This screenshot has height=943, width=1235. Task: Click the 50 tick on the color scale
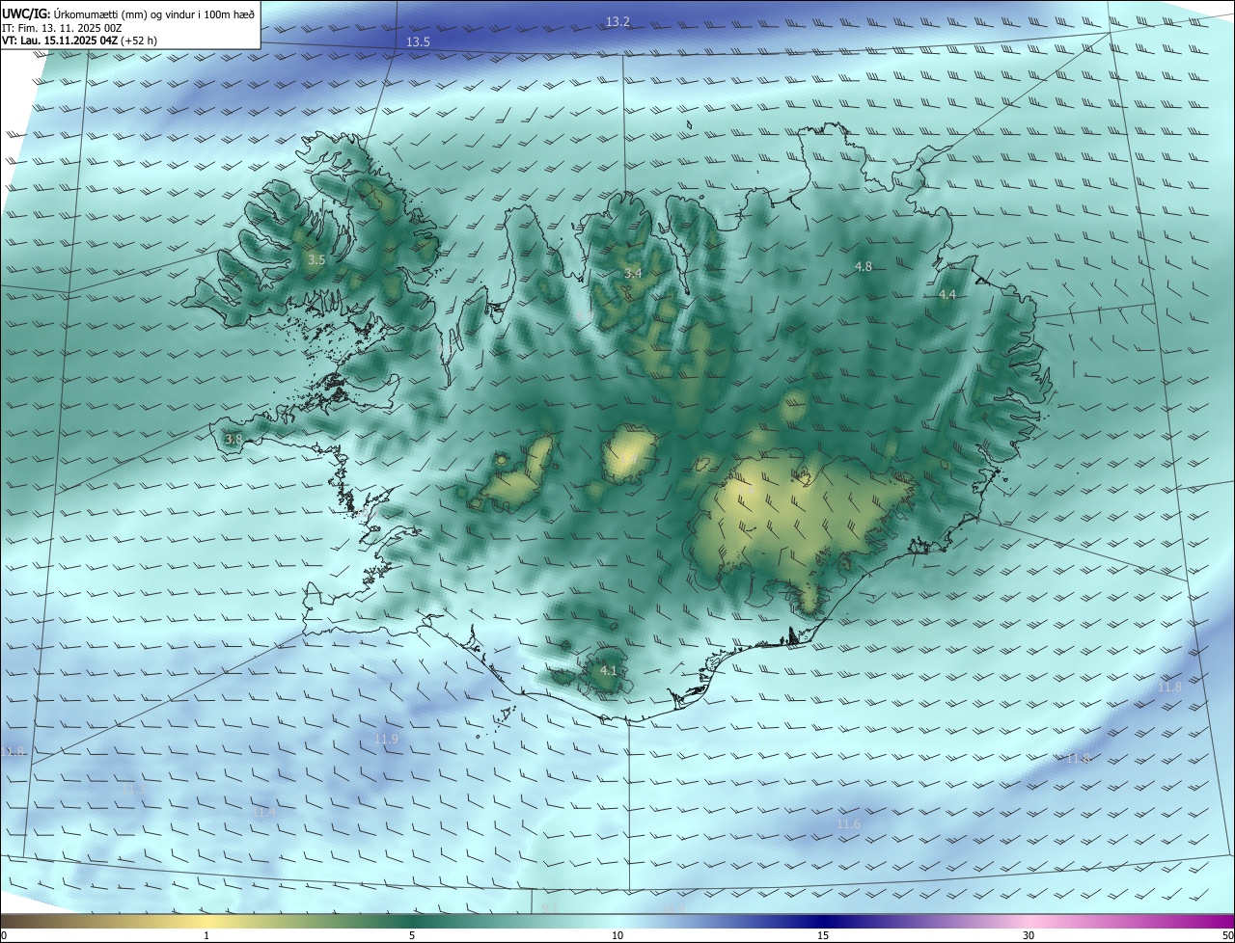[x=1227, y=936]
